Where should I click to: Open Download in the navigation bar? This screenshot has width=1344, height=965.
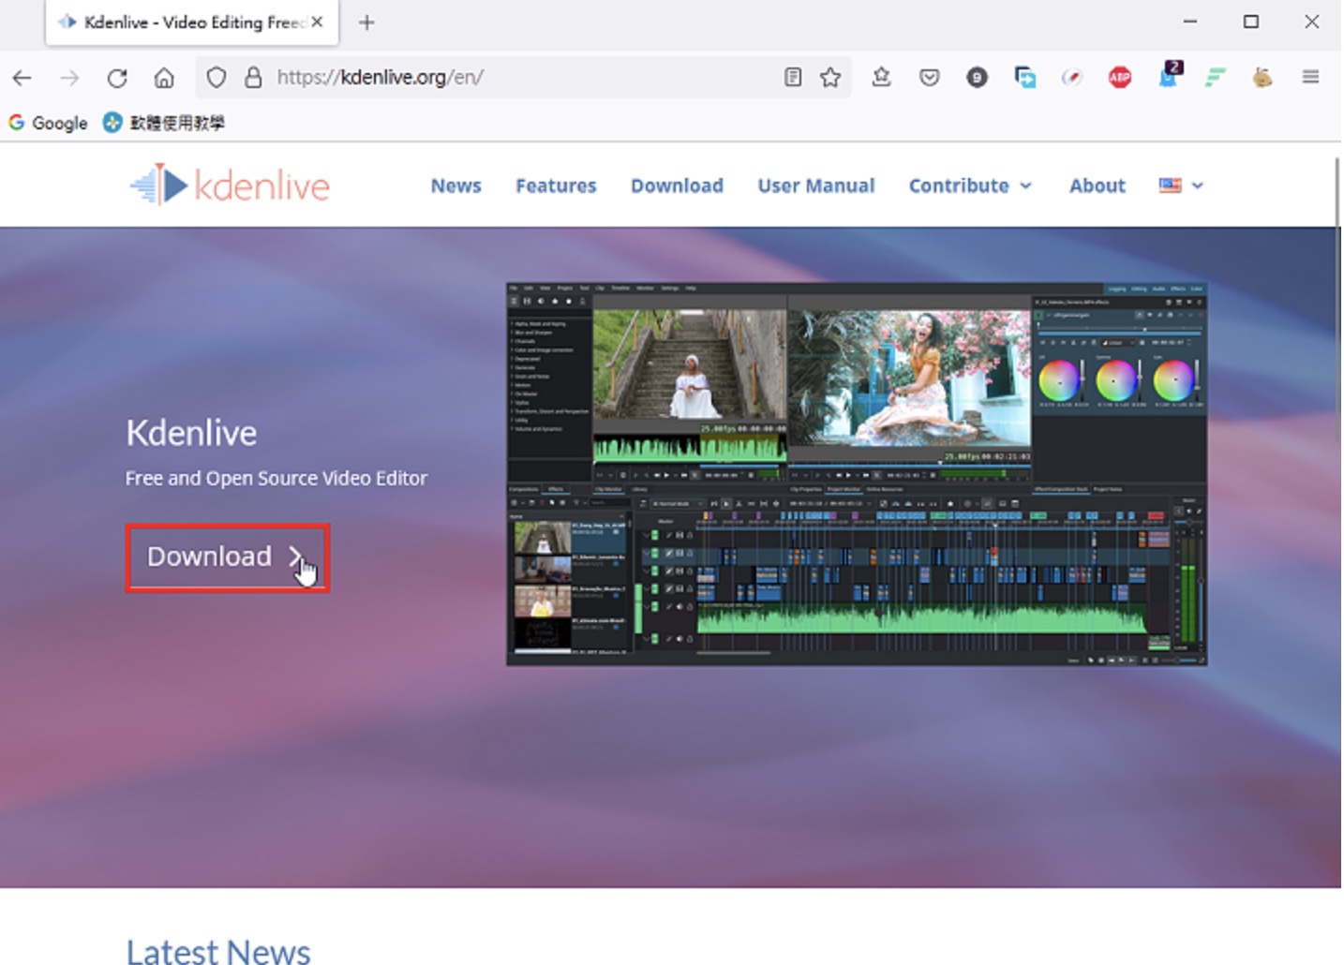click(677, 186)
